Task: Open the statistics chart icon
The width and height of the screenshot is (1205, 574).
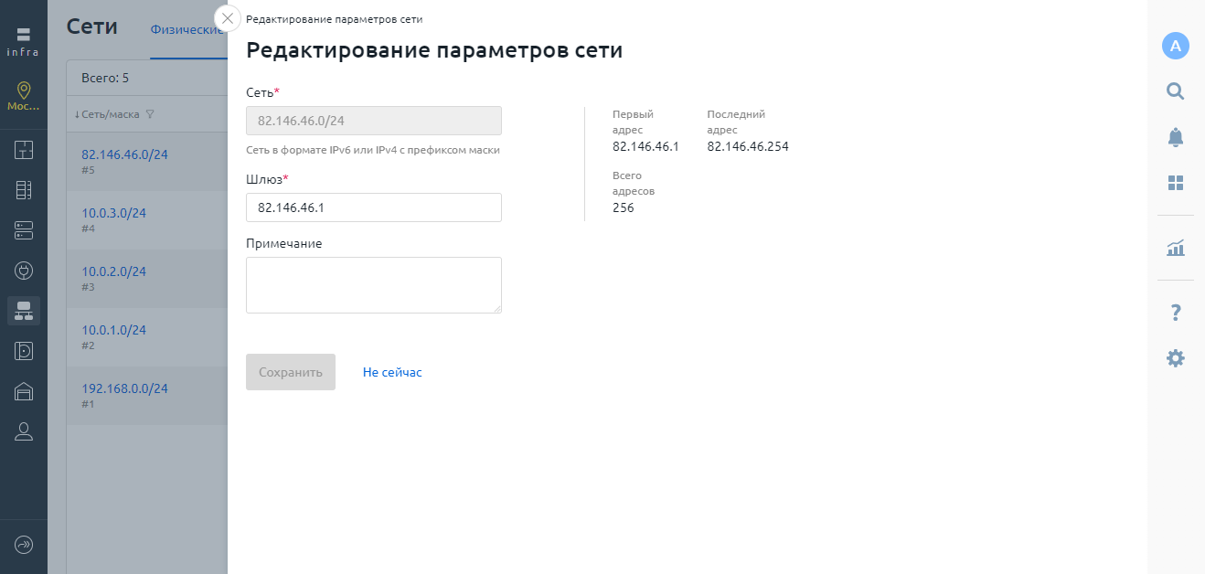Action: (x=1176, y=248)
